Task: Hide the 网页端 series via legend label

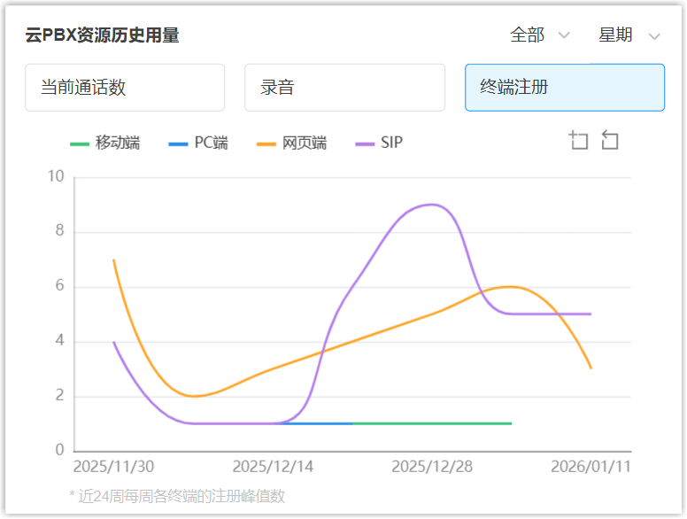Action: point(305,143)
